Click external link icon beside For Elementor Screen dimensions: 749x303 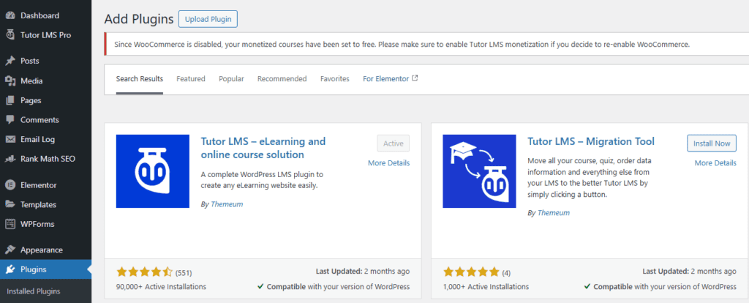point(415,78)
